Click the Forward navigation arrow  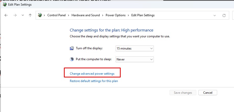15,15
